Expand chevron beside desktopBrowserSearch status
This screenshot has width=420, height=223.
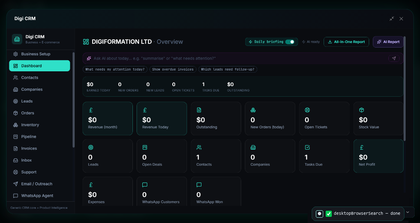[x=408, y=212]
